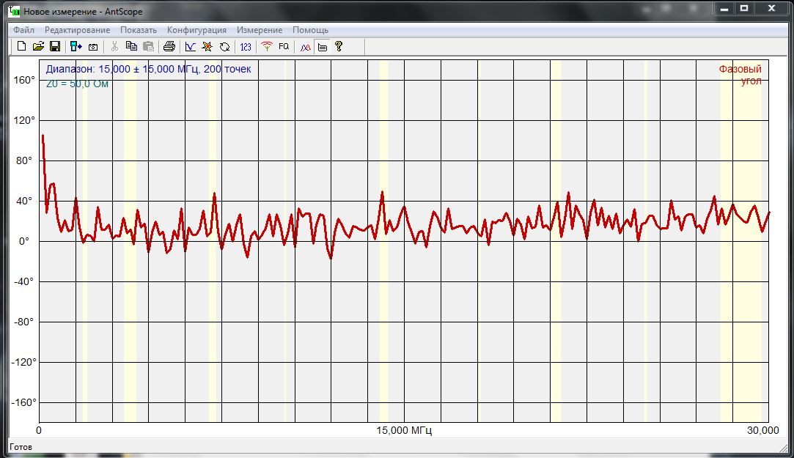The height and width of the screenshot is (458, 794).
Task: Click the copy icon in toolbar
Action: (x=131, y=46)
